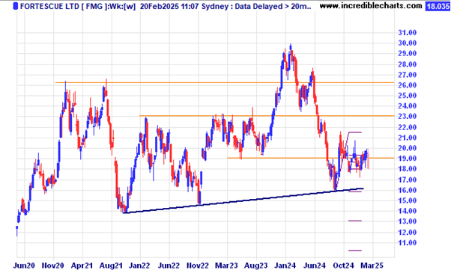Screen dimensions: 451x273
Task: Click the Apr21 date axis label
Action: (82, 266)
